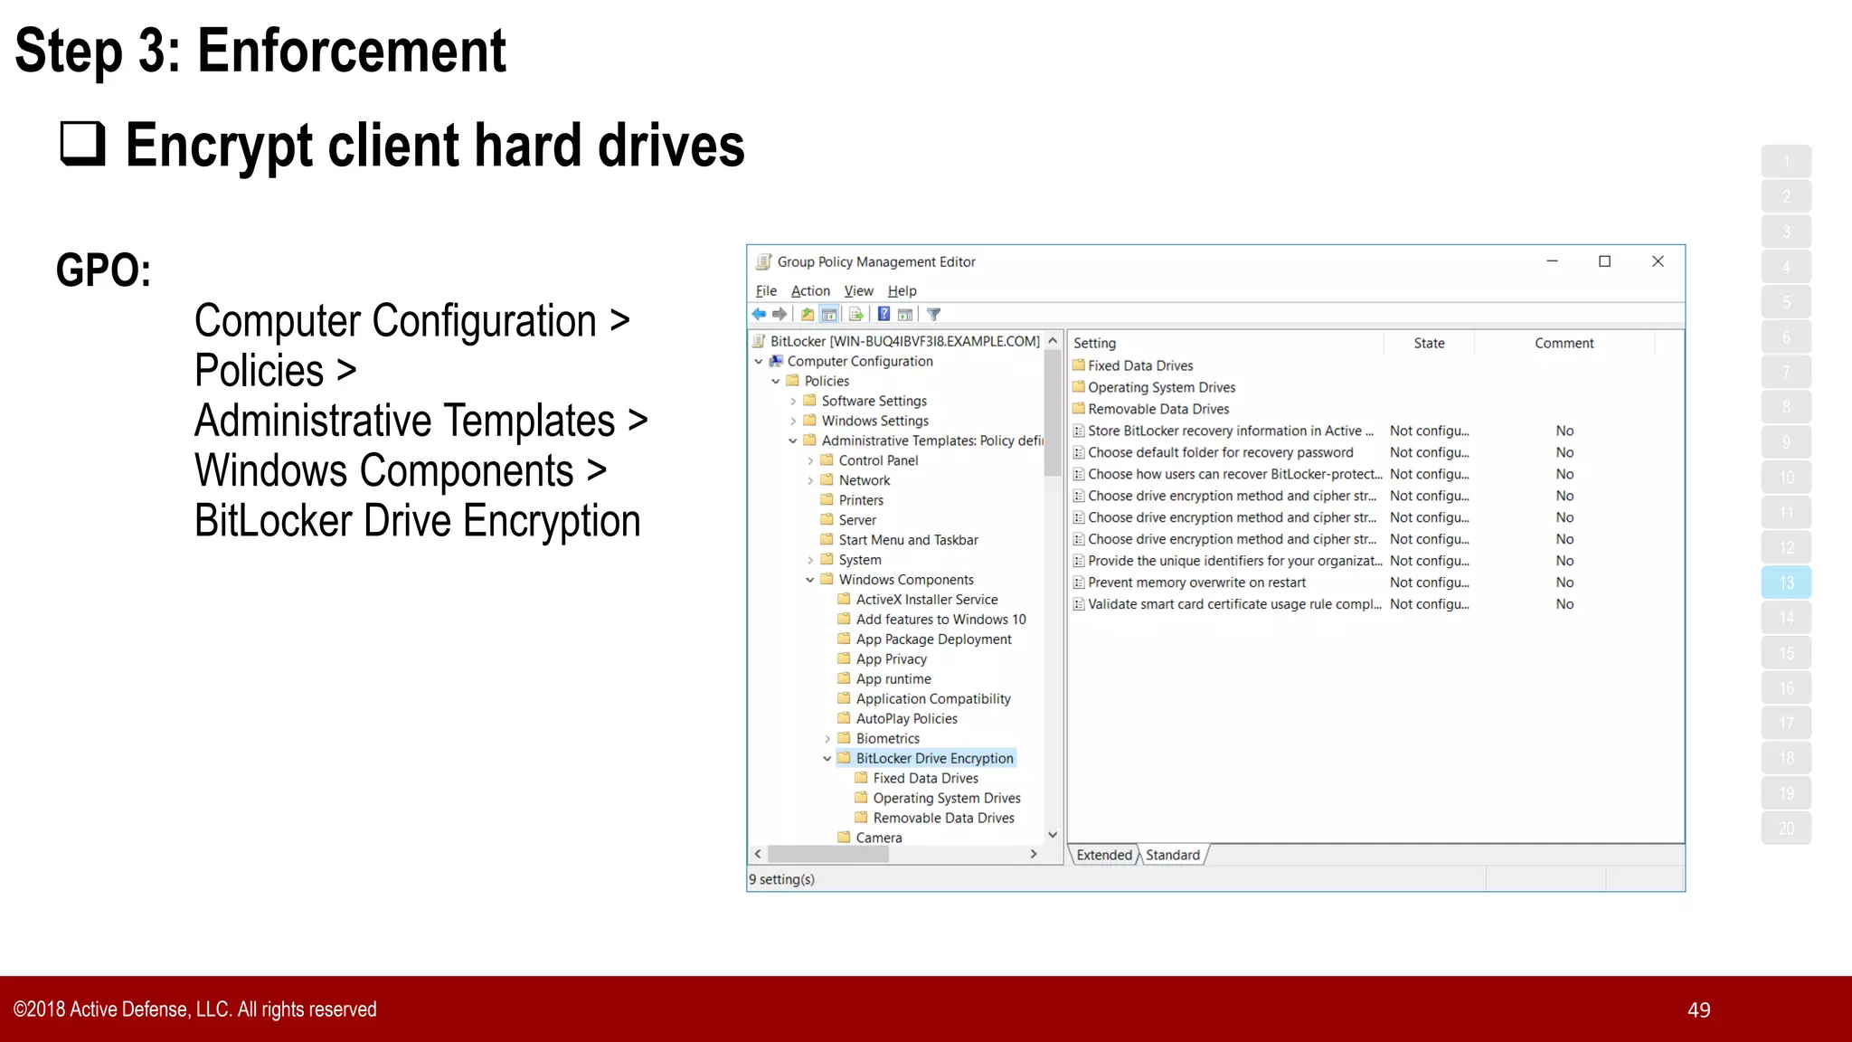
Task: Toggle Show/Hide Console Tree toolbar icon
Action: (829, 314)
